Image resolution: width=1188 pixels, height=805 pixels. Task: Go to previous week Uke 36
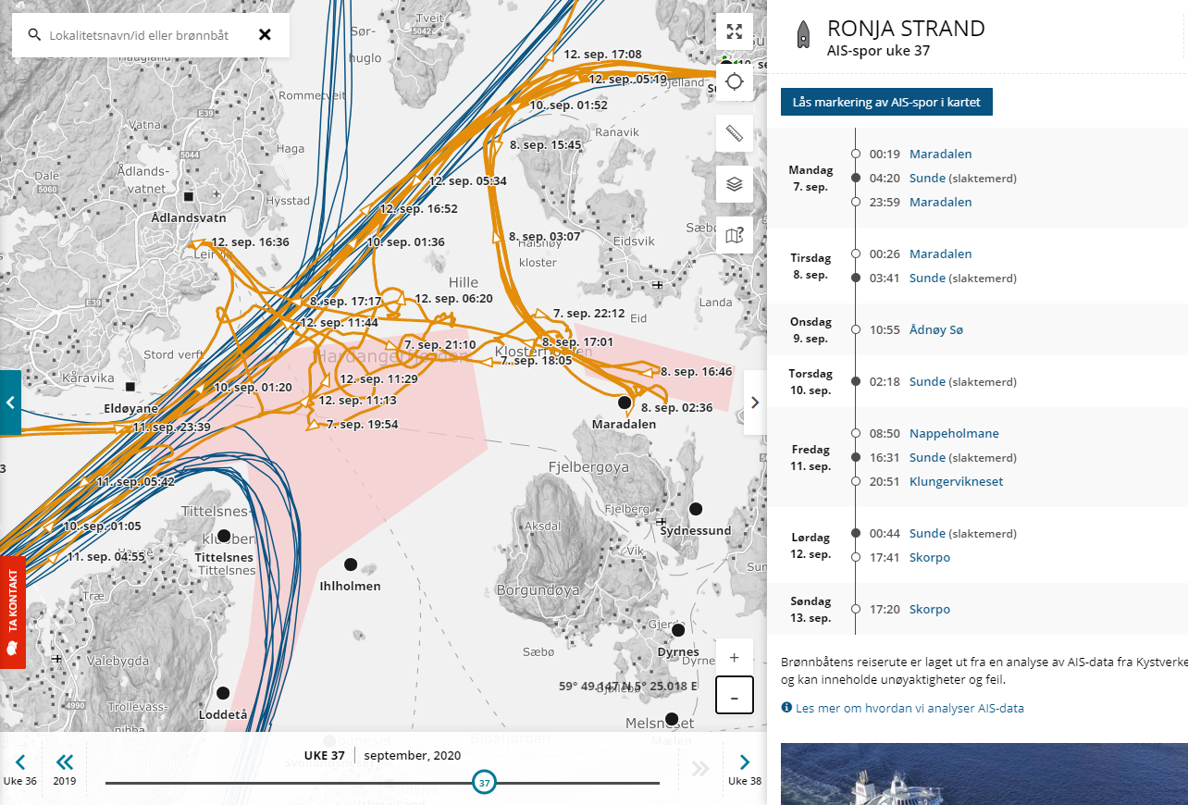20,769
